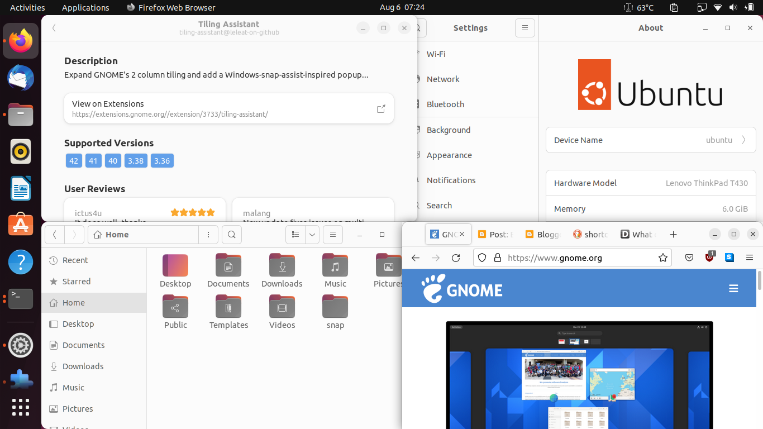763x429 pixels.
Task: Click the CPU temperature indicator in top bar
Action: (x=638, y=7)
